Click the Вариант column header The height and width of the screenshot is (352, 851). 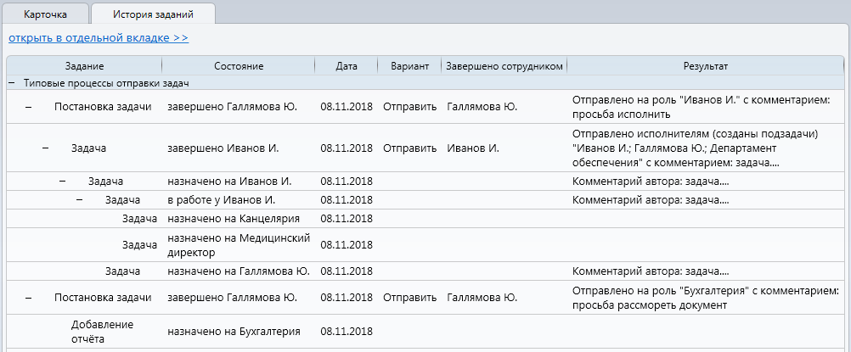(409, 66)
